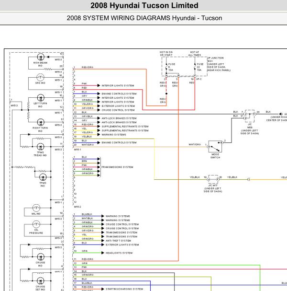Click the MIL IND lamp symbol
This screenshot has height=291, width=287.
coord(36,208)
